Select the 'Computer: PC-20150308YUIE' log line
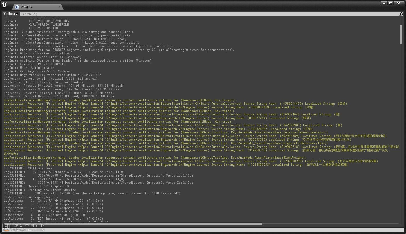The image size is (406, 234). click(x=43, y=64)
